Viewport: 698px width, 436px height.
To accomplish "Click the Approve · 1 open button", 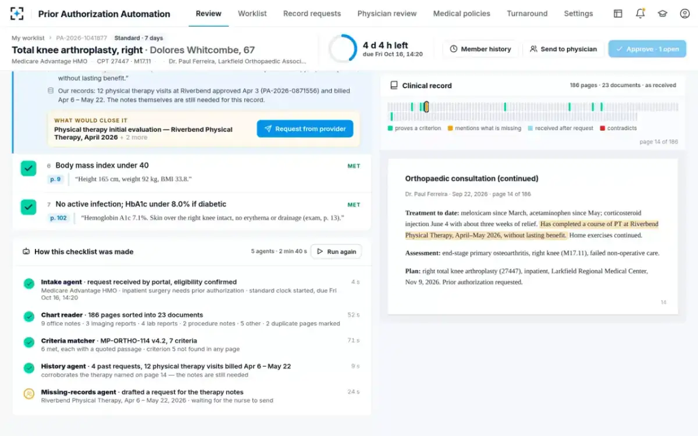I will [647, 49].
